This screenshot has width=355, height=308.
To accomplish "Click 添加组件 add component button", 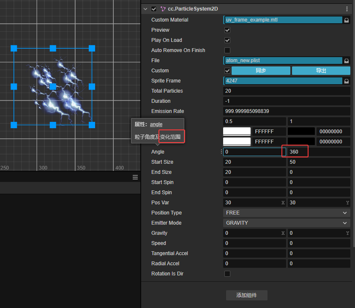I will (246, 295).
